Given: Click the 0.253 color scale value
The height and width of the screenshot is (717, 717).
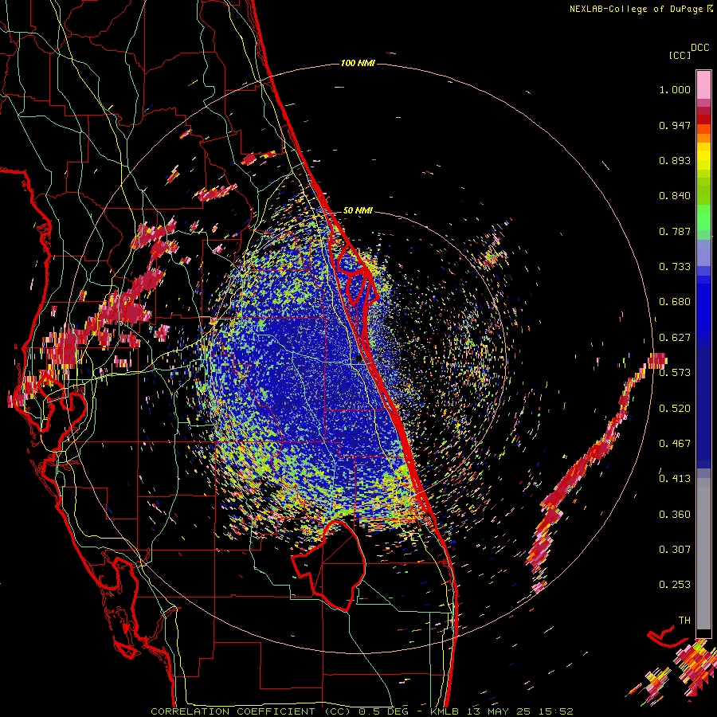Looking at the screenshot, I should 675,585.
